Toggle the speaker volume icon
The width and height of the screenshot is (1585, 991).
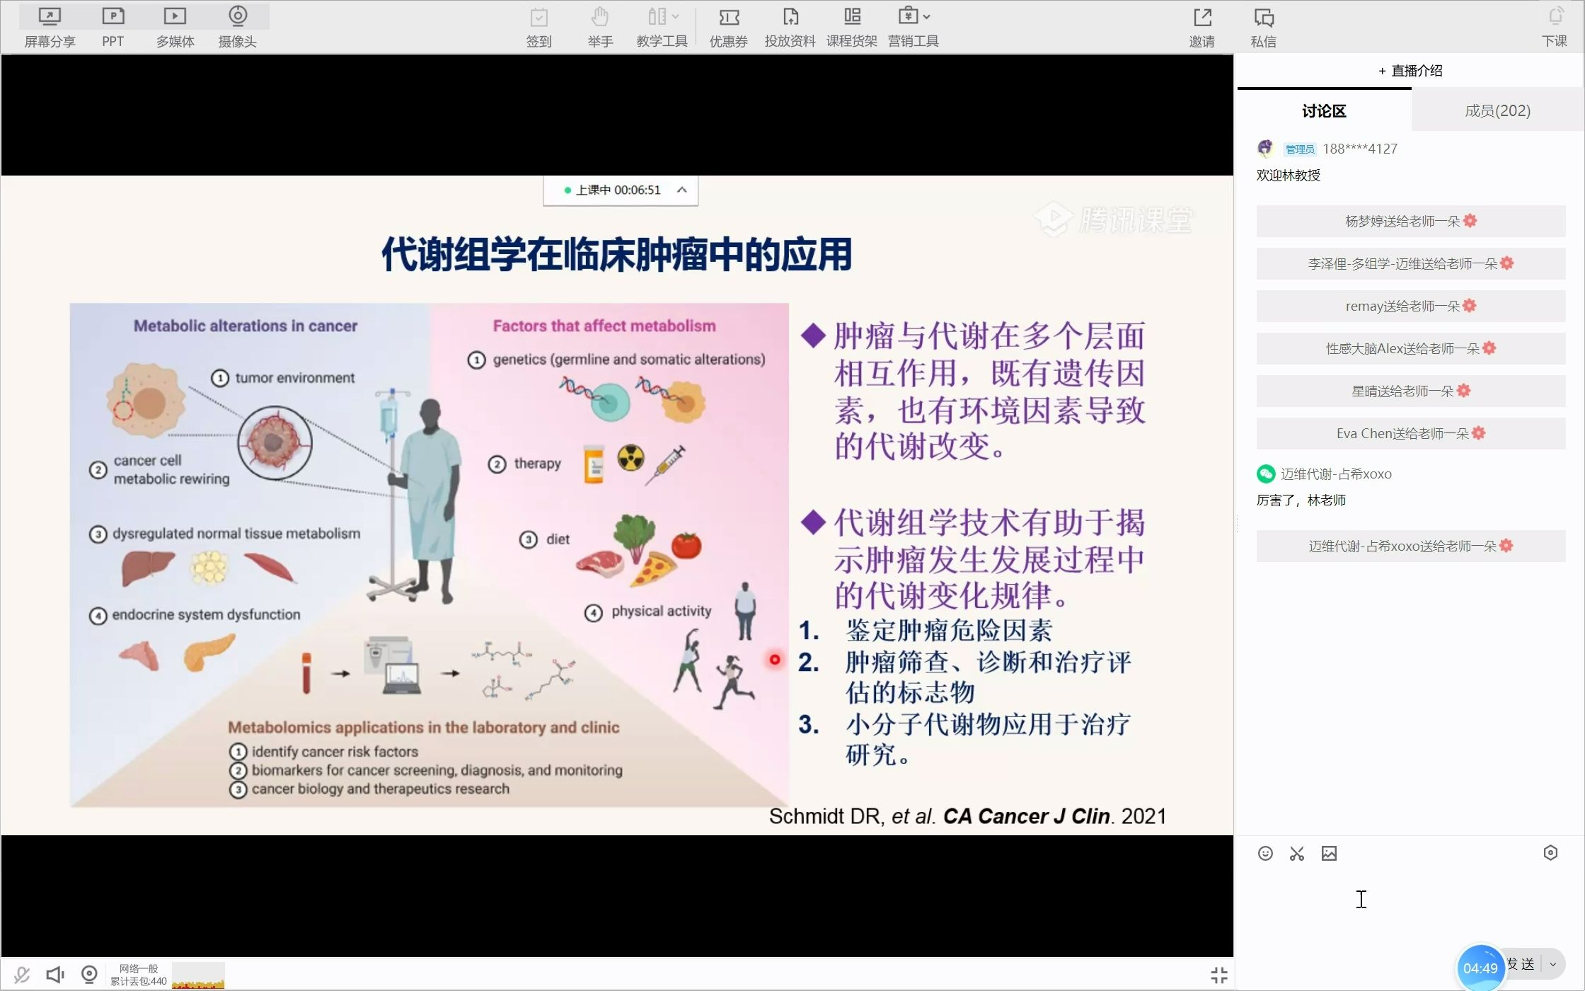click(x=55, y=975)
